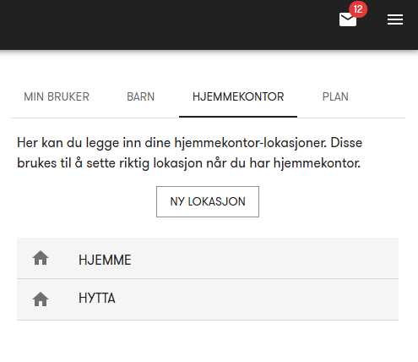Click the divider line between HJEMME and HYTTA
Image resolution: width=418 pixels, height=362 pixels.
(208, 279)
